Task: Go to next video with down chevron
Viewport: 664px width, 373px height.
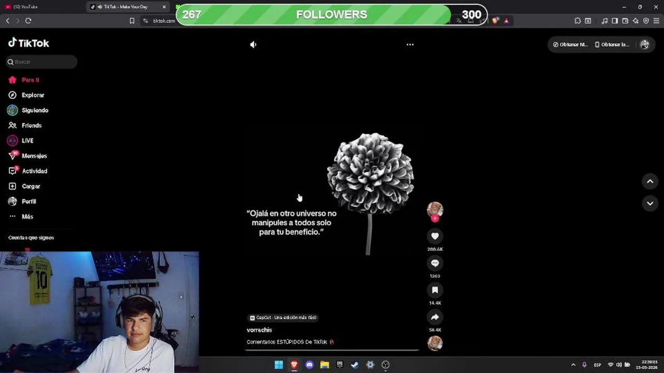Action: coord(650,204)
